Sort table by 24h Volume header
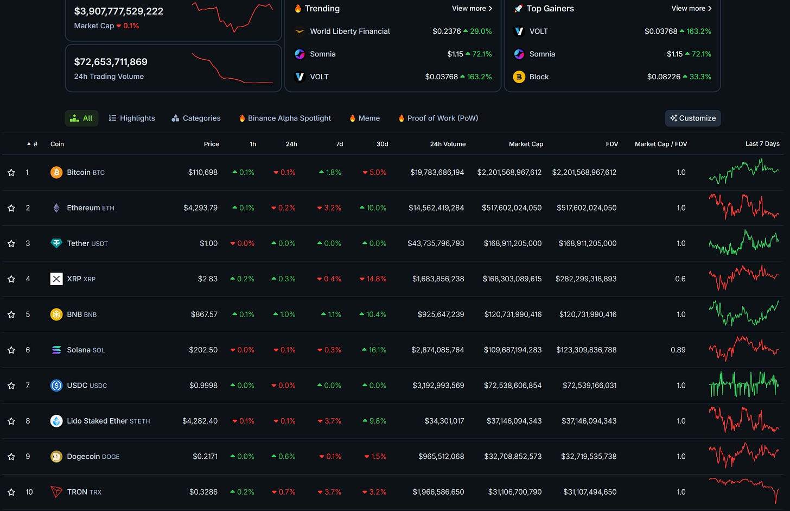This screenshot has height=511, width=790. coord(448,144)
